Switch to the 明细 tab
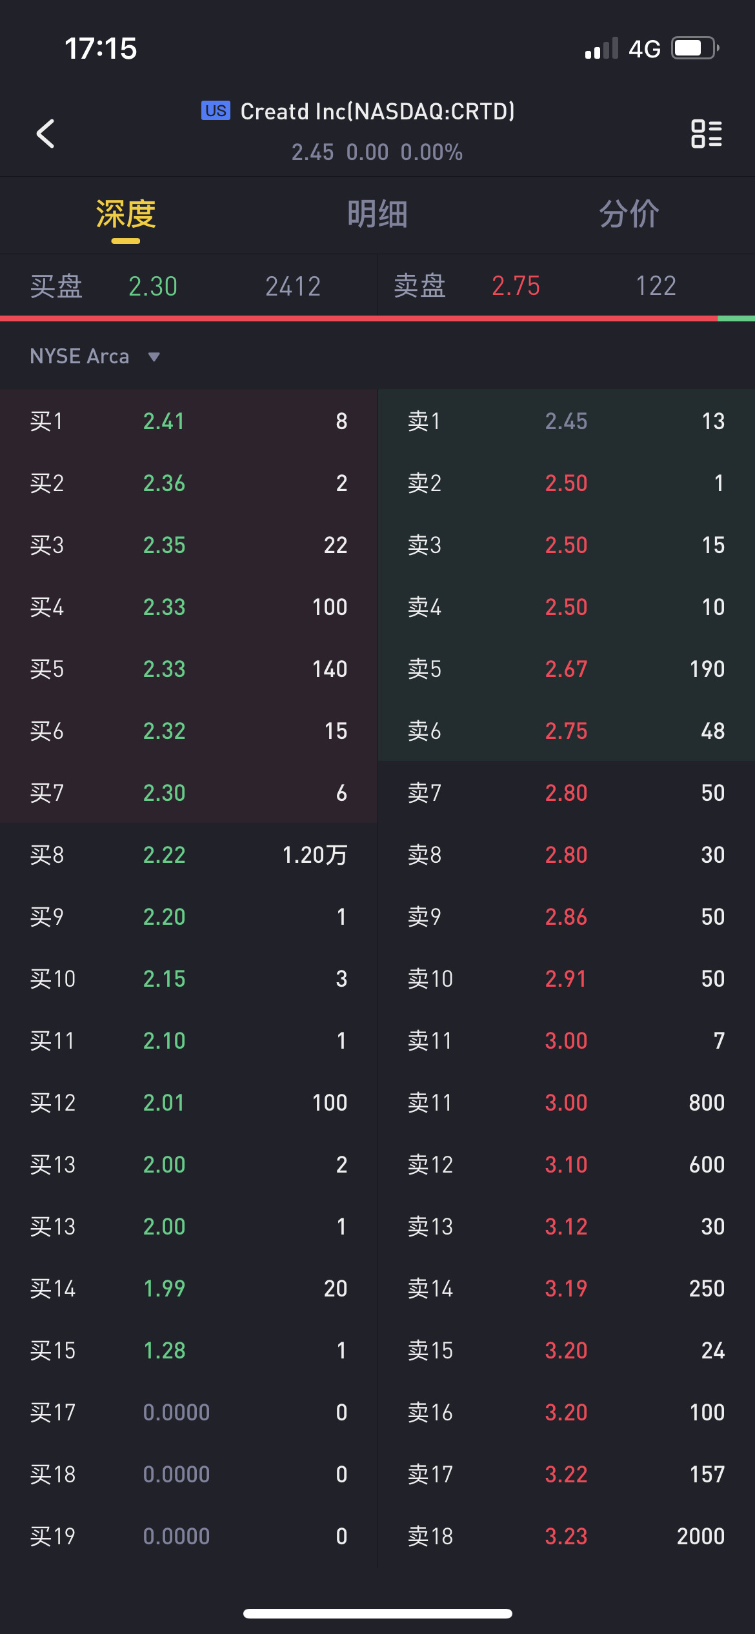 click(x=377, y=214)
